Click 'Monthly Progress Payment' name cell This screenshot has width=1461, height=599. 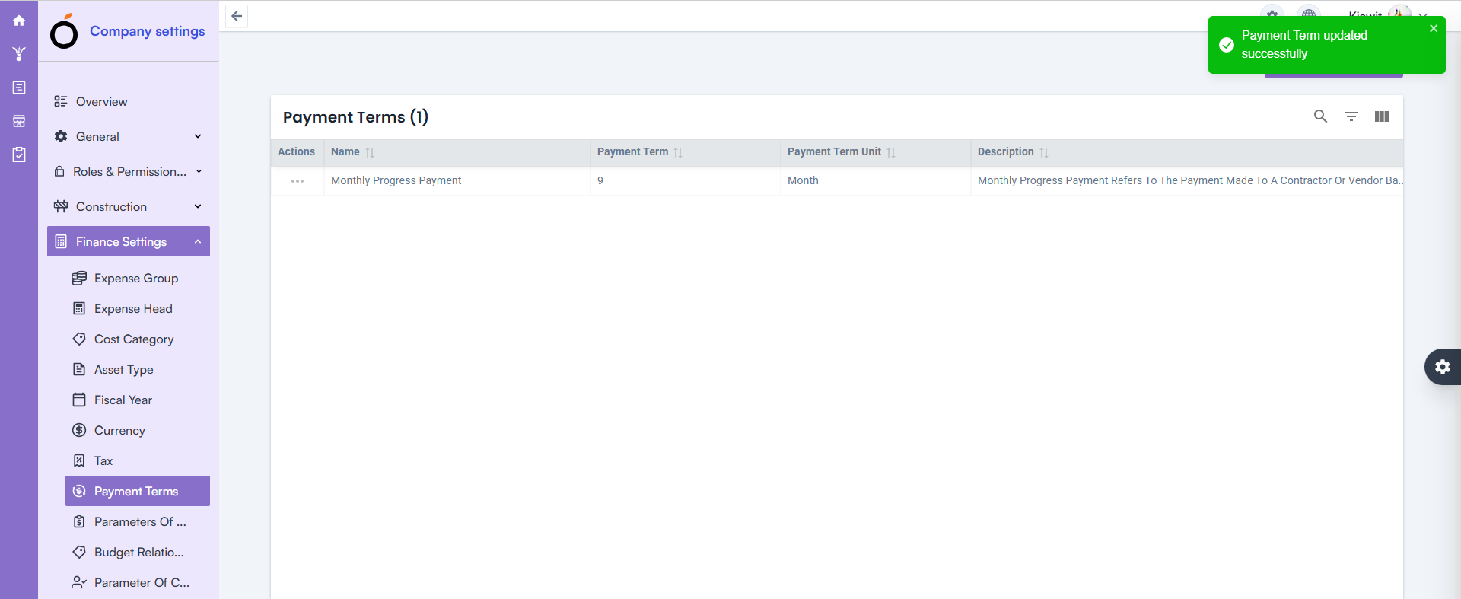pos(396,180)
